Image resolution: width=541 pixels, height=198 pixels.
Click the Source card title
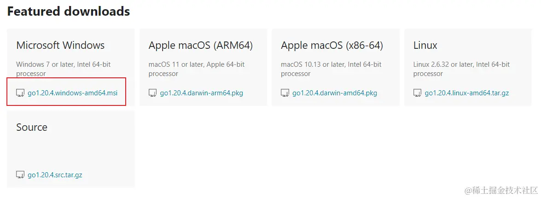tap(32, 127)
